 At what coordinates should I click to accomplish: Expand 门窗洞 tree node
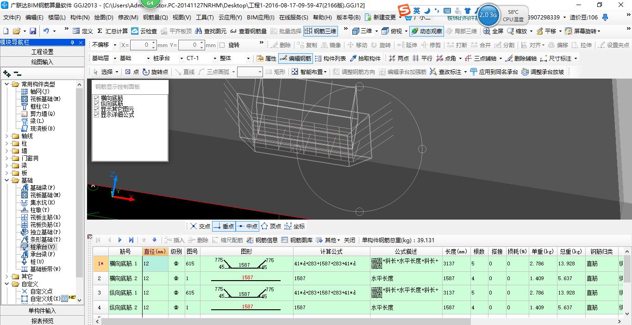7,158
